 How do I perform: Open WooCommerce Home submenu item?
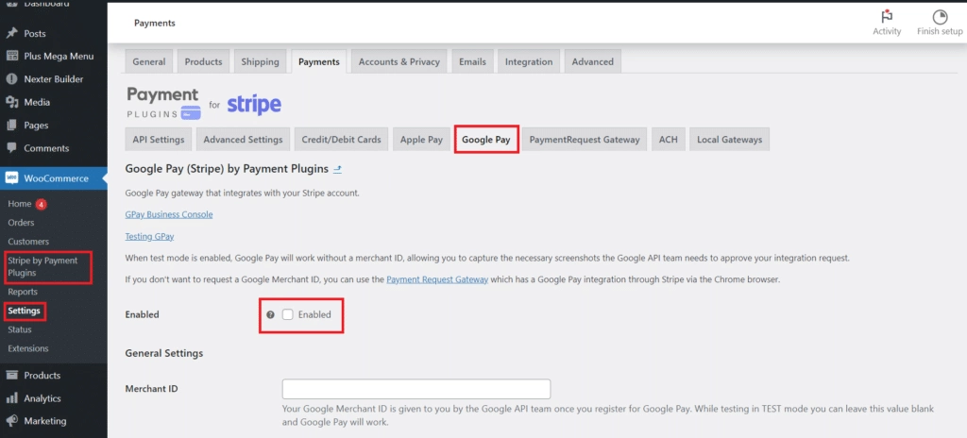pos(20,204)
